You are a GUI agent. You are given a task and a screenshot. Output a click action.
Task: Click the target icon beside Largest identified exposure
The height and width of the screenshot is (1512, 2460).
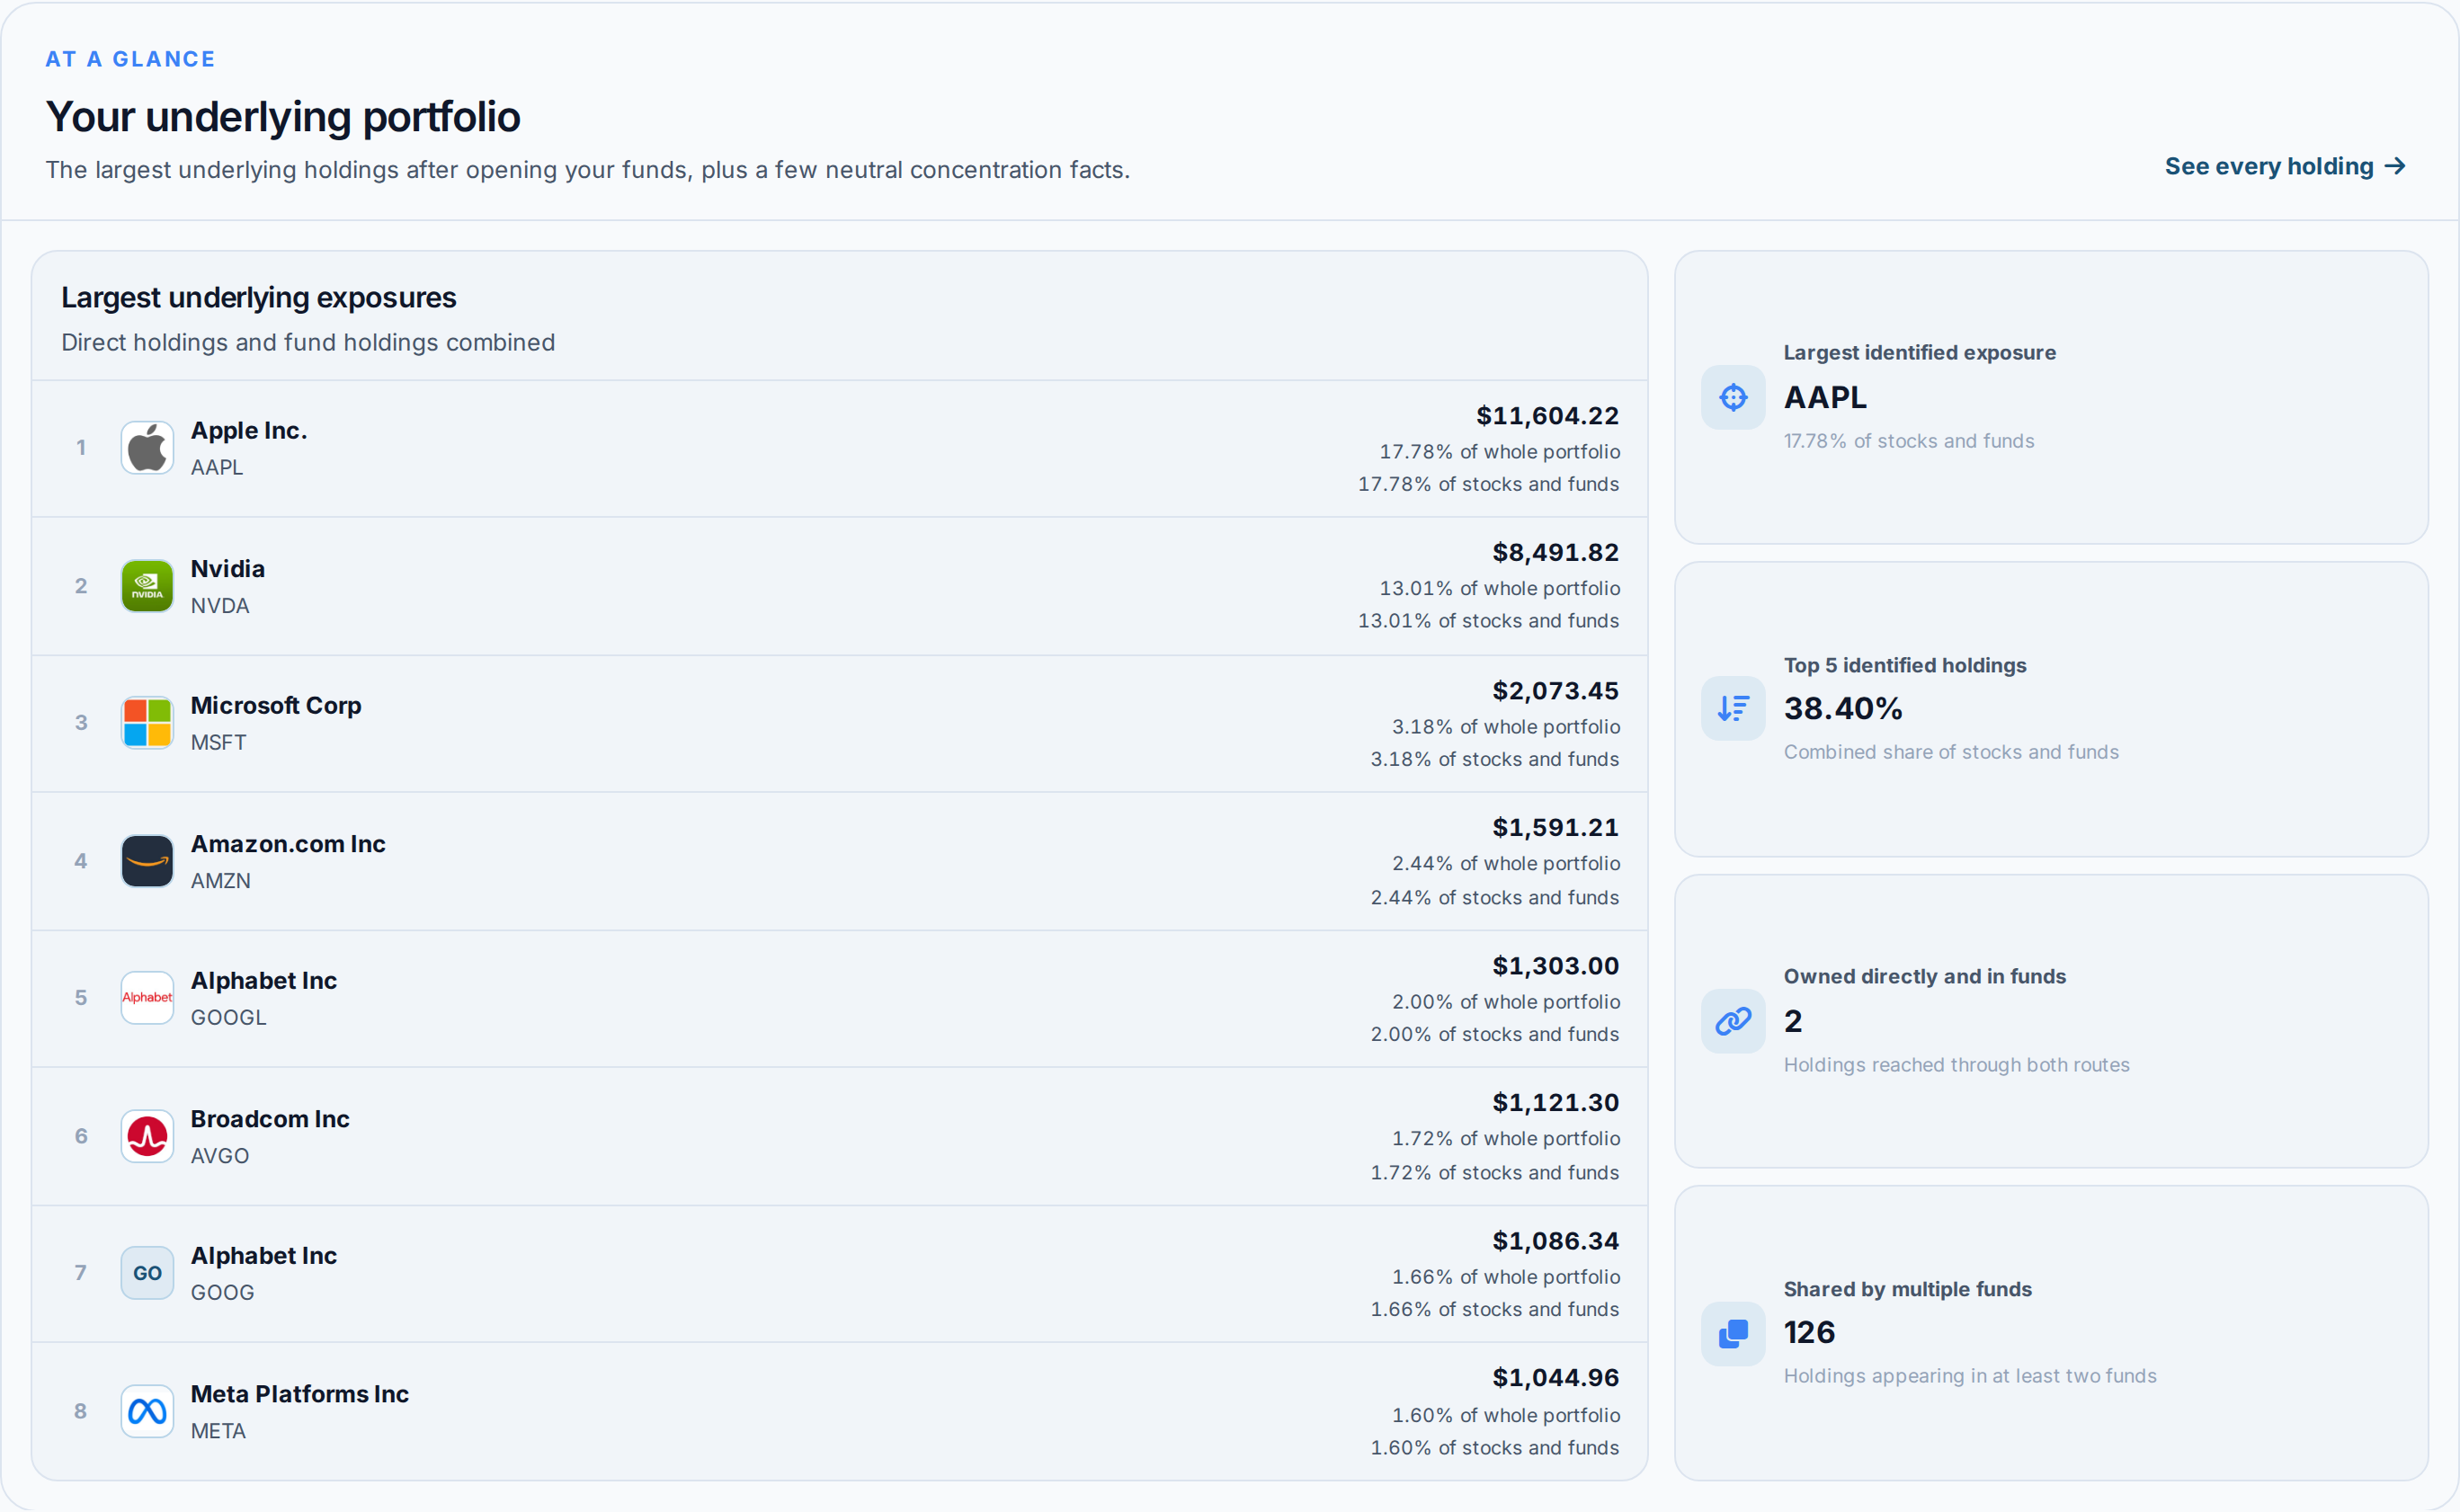click(1733, 397)
